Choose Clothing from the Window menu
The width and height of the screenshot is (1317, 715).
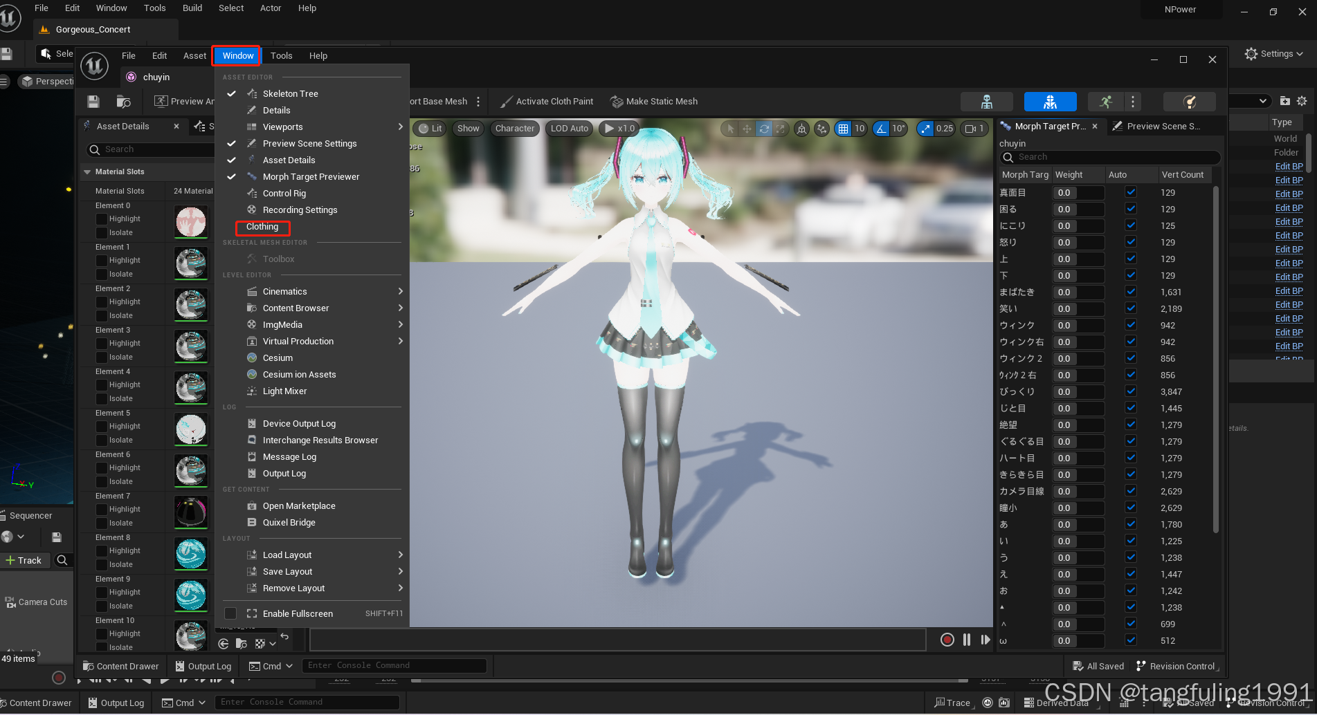point(262,227)
